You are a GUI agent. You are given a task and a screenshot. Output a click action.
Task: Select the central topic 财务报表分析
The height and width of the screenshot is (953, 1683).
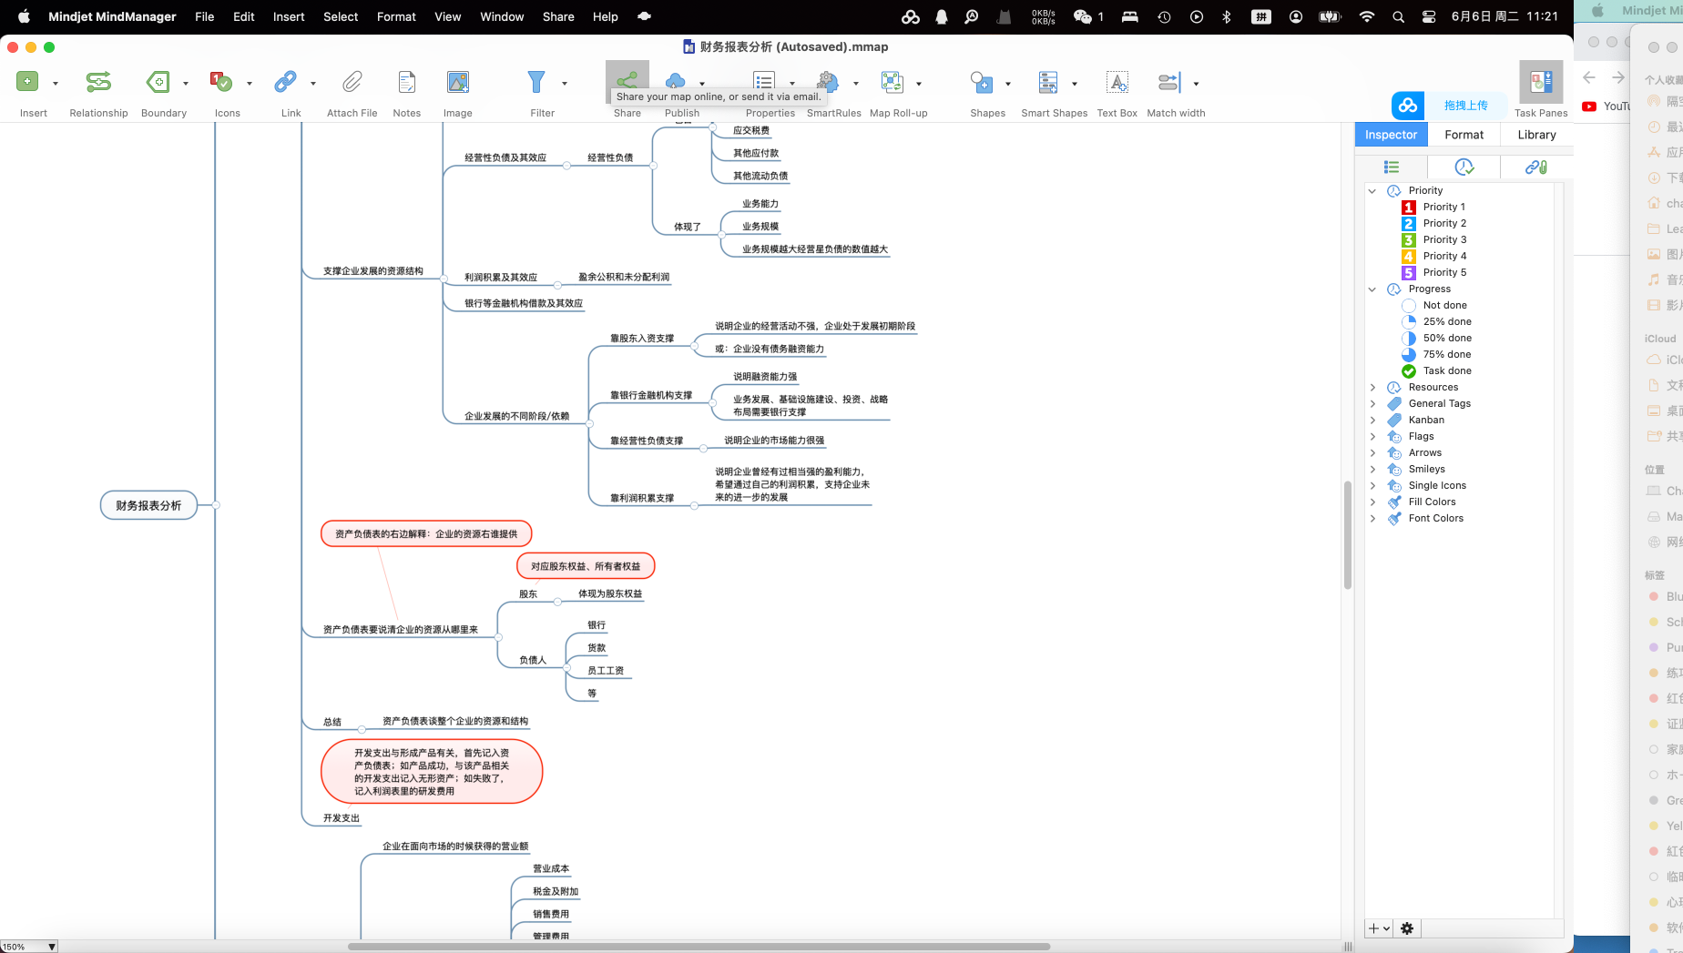coord(148,505)
